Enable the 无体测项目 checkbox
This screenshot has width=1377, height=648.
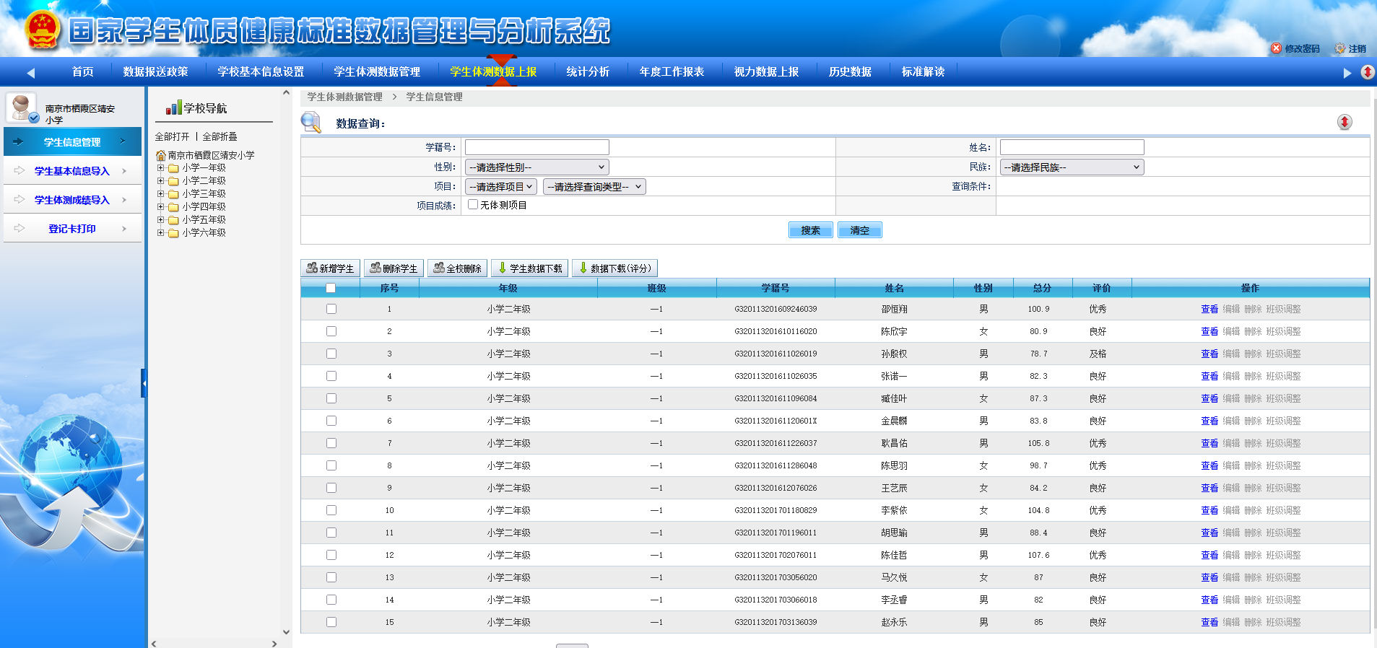coord(473,205)
